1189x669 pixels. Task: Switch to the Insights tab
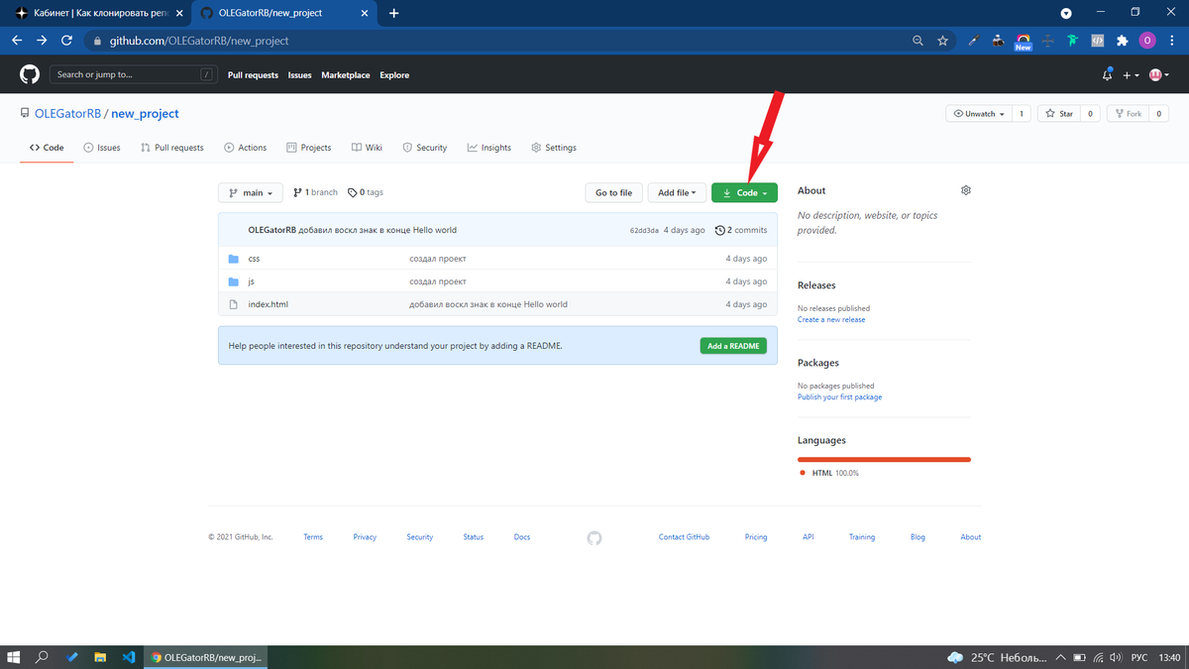(x=489, y=148)
